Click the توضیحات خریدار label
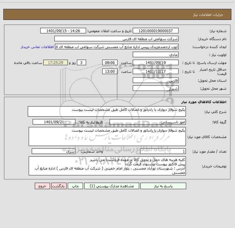 click(214, 166)
